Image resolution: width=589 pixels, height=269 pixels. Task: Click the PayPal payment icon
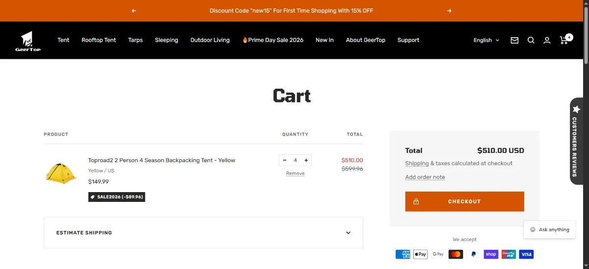474,254
